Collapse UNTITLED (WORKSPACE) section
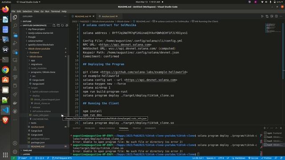285x160 pixels. [35, 25]
